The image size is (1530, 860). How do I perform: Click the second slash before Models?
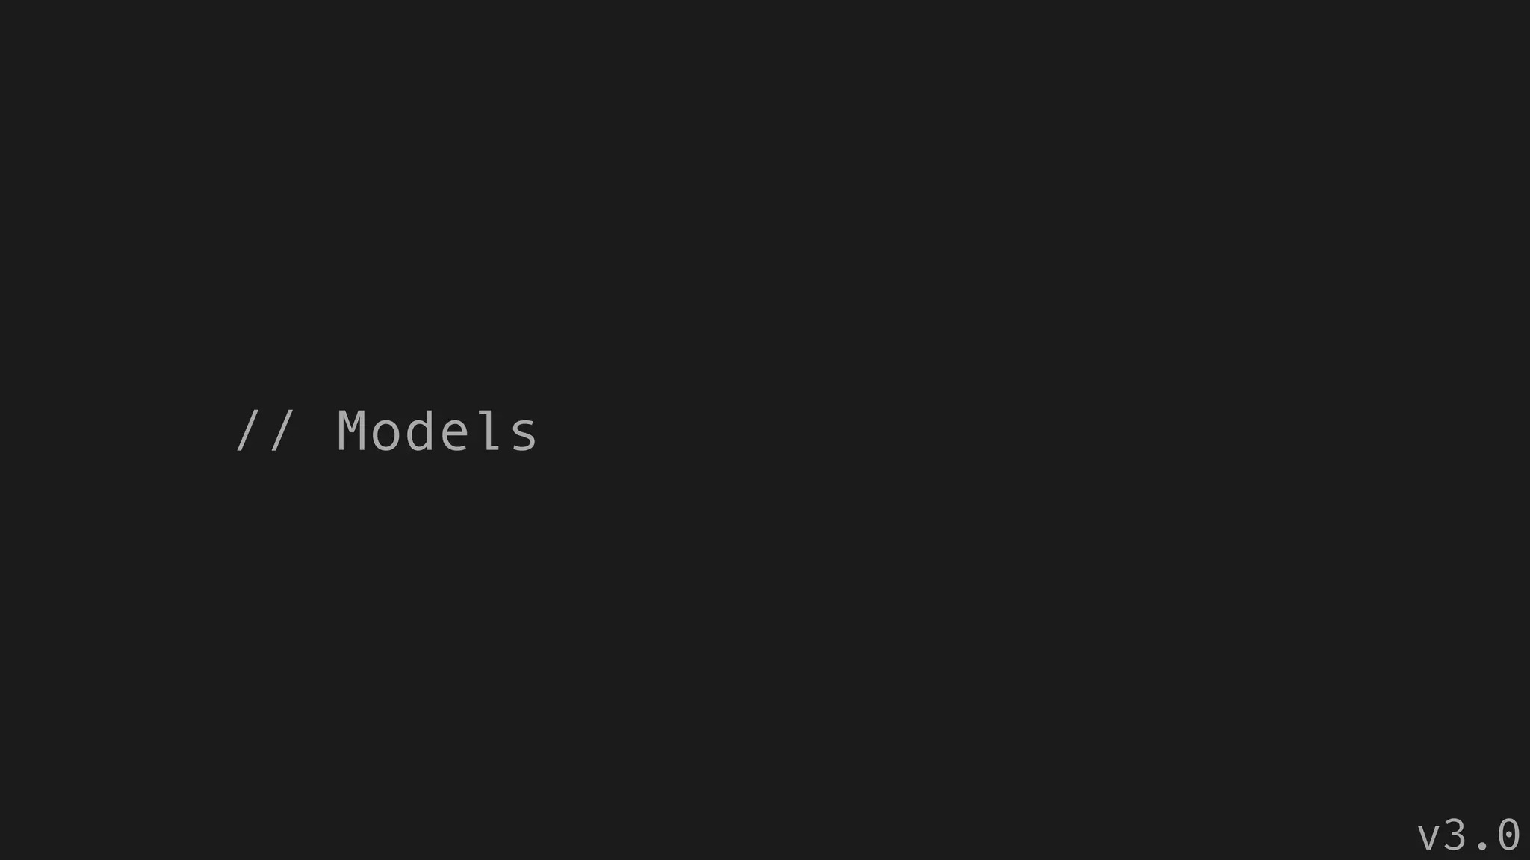click(282, 431)
